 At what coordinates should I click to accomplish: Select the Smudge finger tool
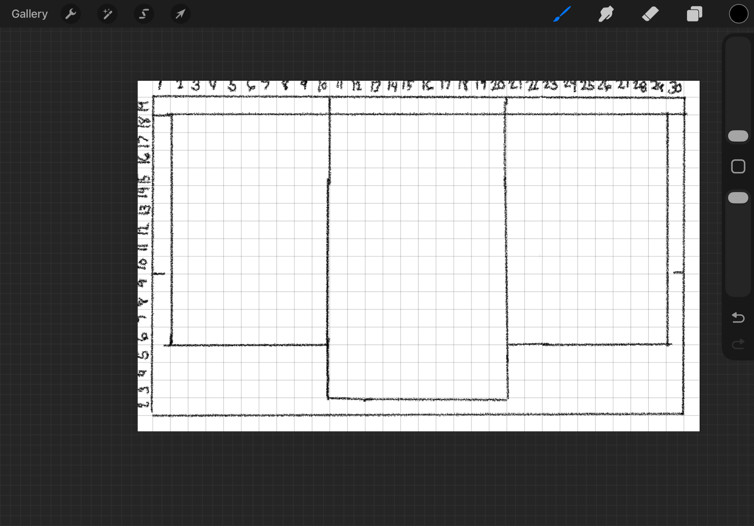coord(606,14)
